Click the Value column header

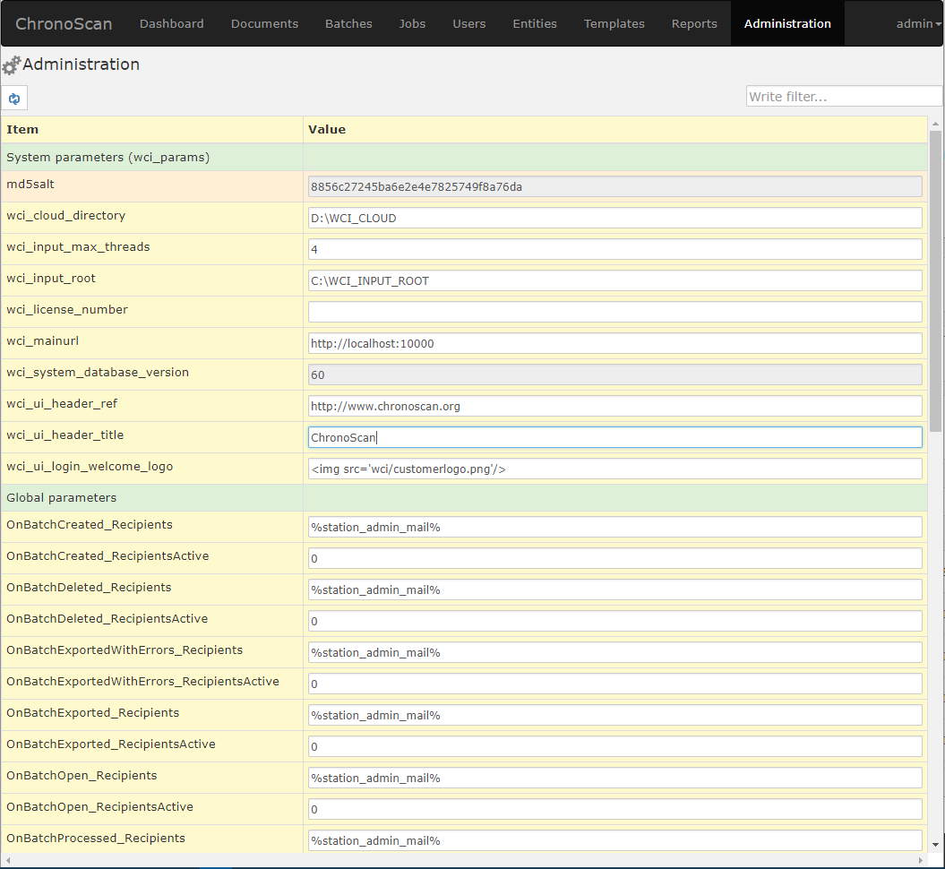[615, 130]
